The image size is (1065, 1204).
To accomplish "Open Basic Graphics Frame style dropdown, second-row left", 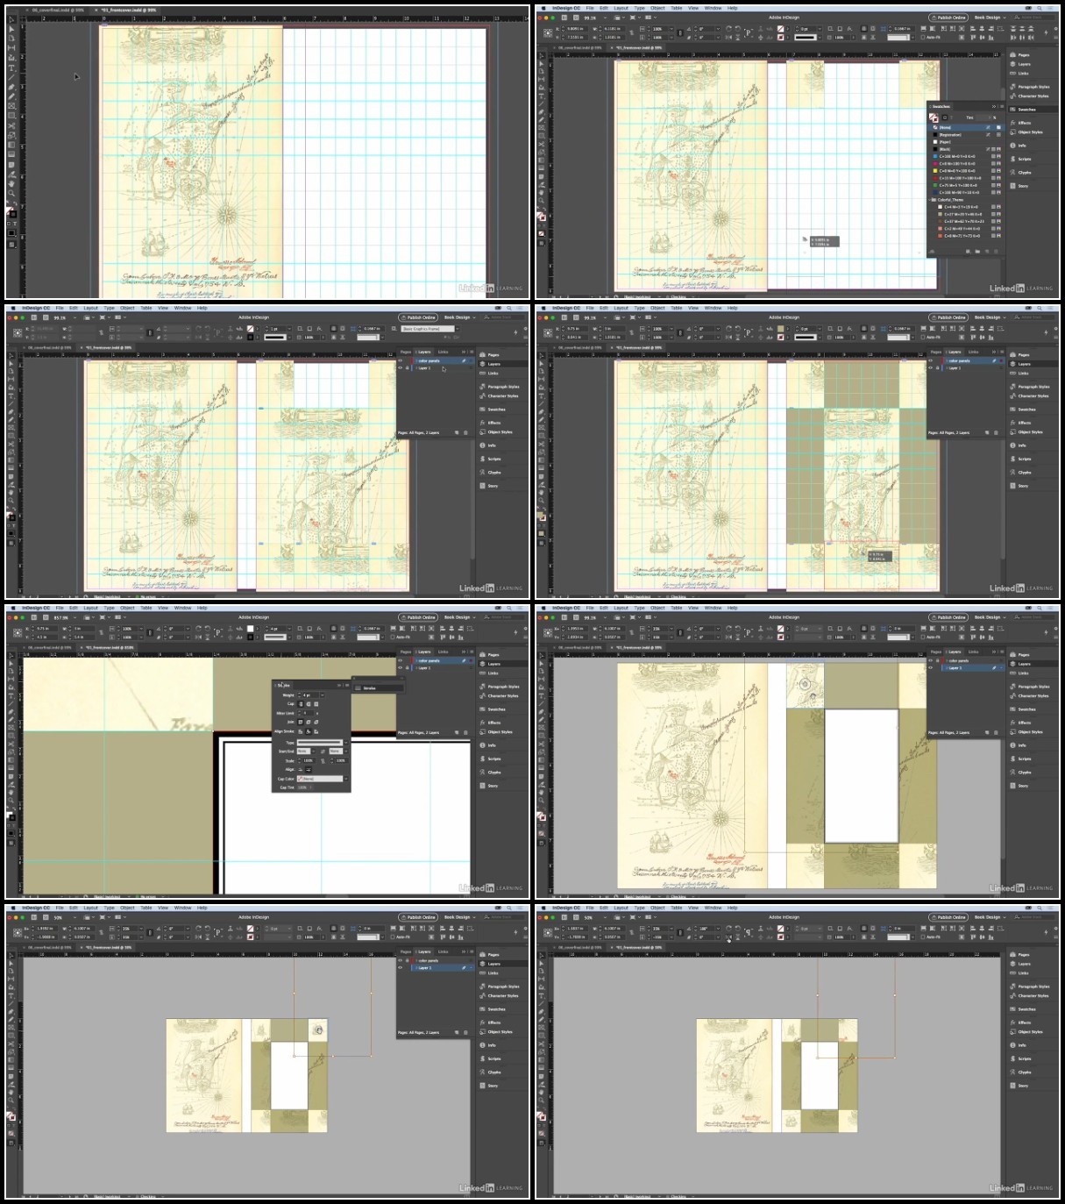I will [458, 329].
